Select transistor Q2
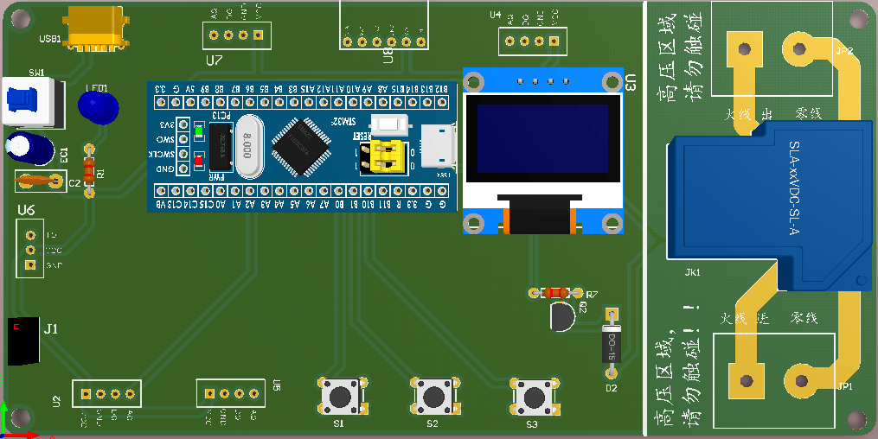The height and width of the screenshot is (439, 878). click(x=561, y=316)
